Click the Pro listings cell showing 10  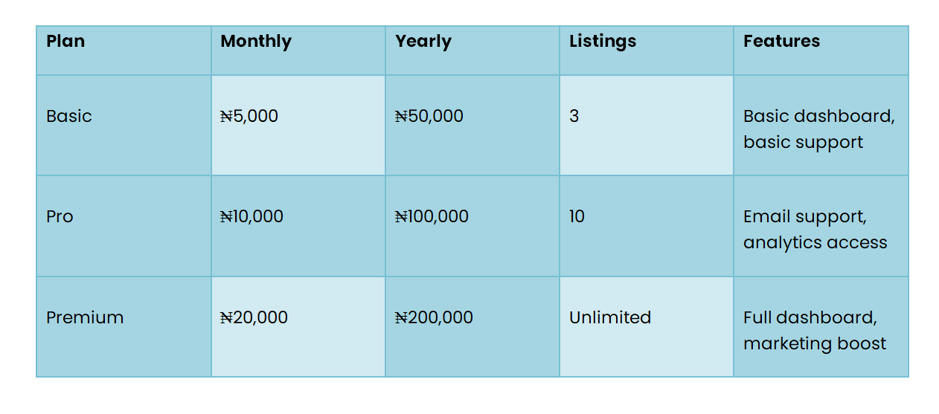[x=647, y=227]
